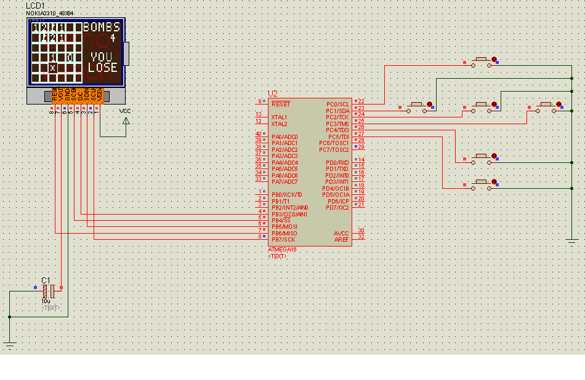This screenshot has height=380, width=585.
Task: Toggle the red latch dot on PC5 button
Action: point(494,182)
